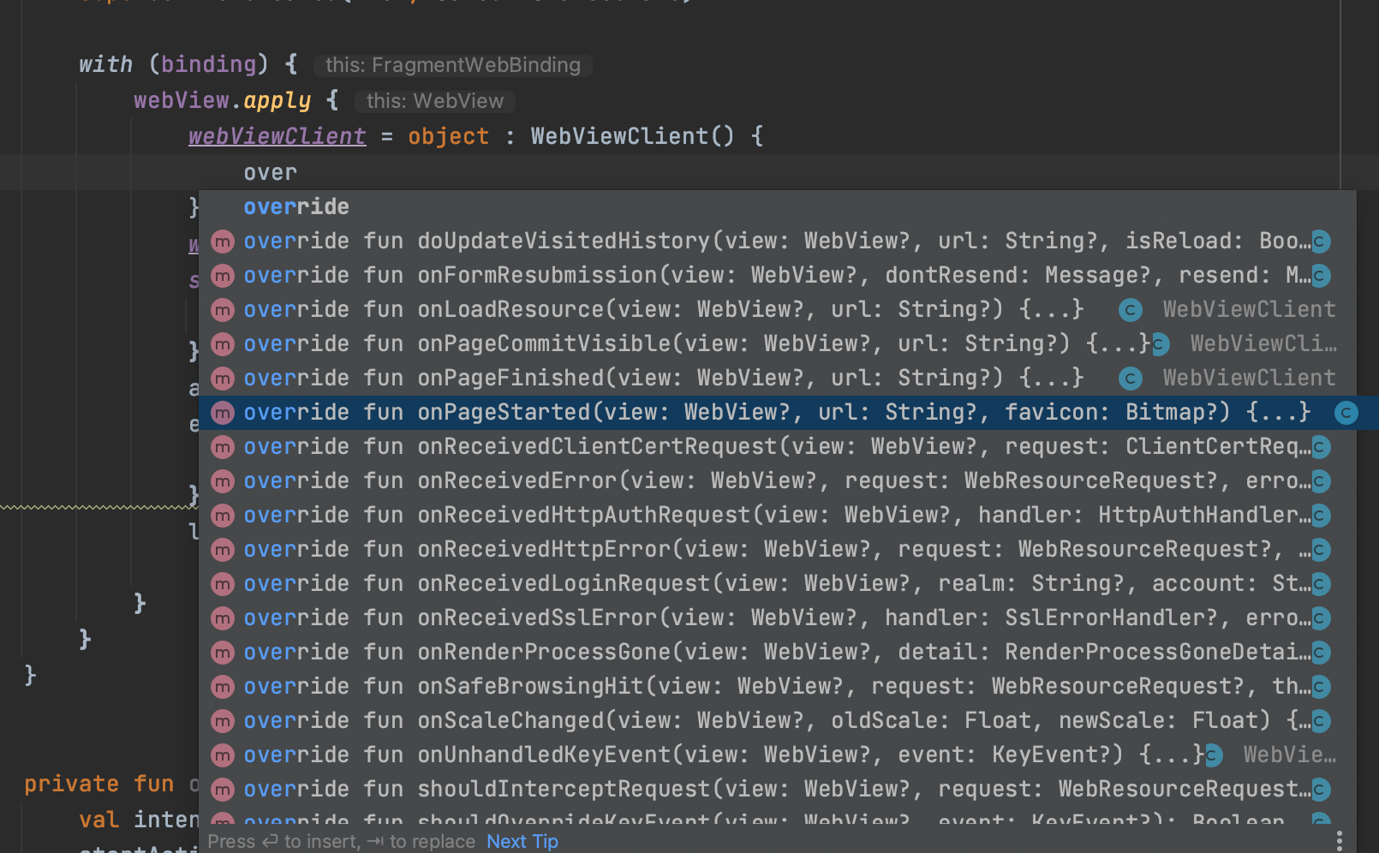Click the 'apply' function call

coord(278,101)
